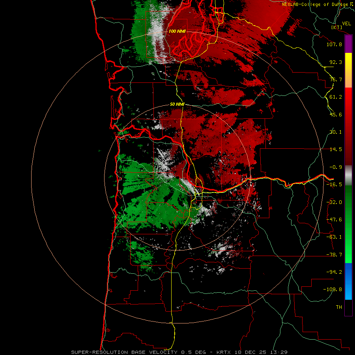
Task: Click the -16.5 velocity scale value
Action: click(334, 184)
